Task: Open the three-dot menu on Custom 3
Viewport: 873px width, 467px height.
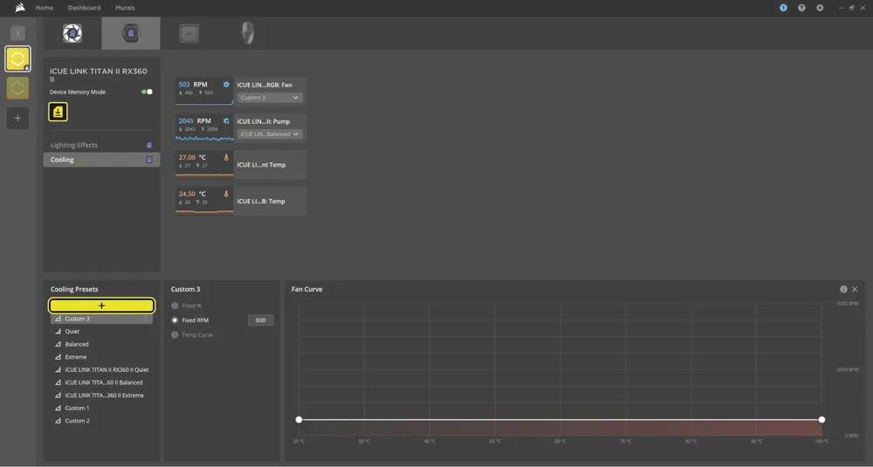Action: pyautogui.click(x=147, y=319)
